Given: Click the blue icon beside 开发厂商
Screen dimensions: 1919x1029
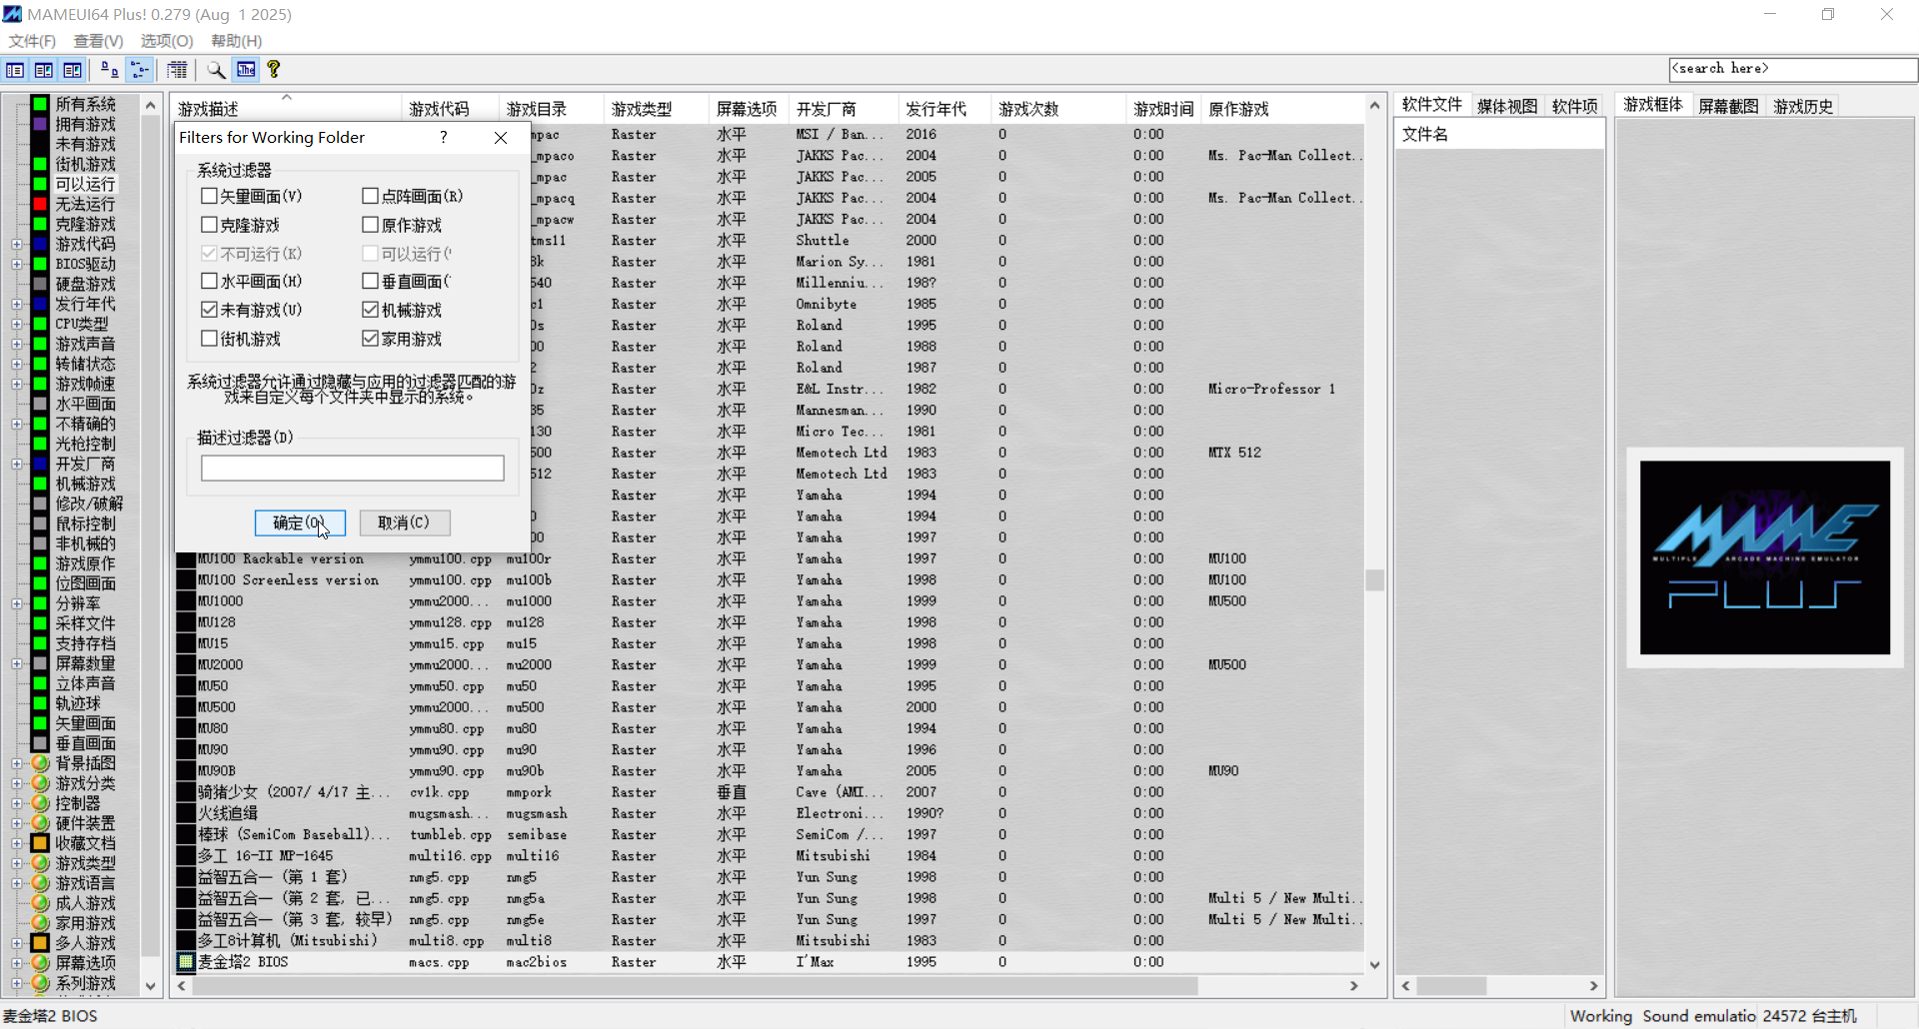Looking at the screenshot, I should [x=40, y=464].
